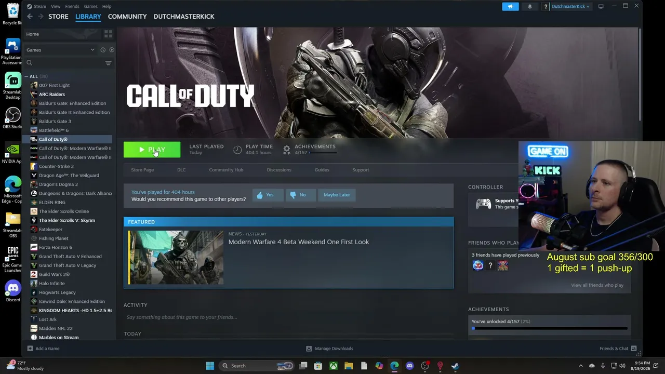665x374 pixels.
Task: Click the library search magnifier icon
Action: pyautogui.click(x=30, y=63)
